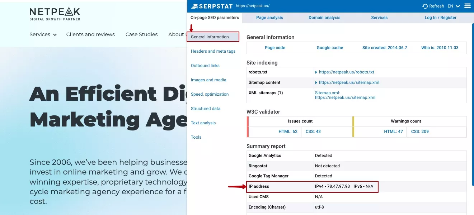
Task: Open Speed, optimization section
Action: [210, 94]
